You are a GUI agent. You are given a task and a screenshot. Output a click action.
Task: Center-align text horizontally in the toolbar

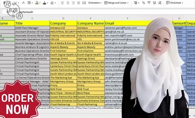pos(68,3)
